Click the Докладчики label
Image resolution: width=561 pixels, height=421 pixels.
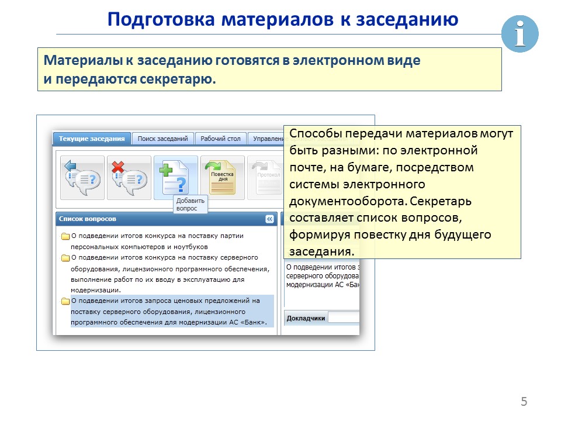pos(306,318)
